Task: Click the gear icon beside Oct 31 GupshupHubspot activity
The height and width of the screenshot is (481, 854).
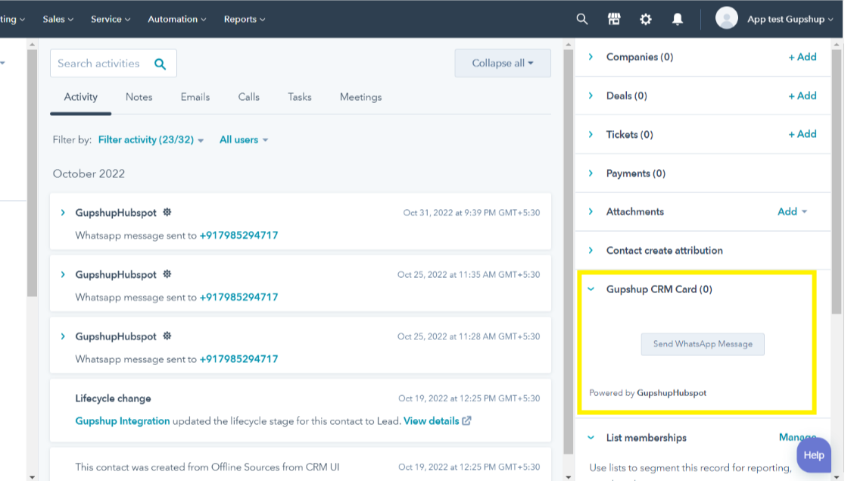Action: click(167, 213)
